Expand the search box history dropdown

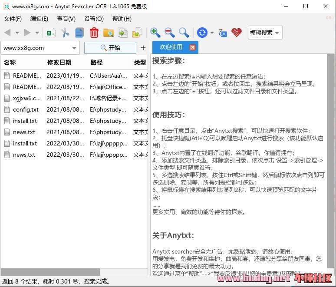click(x=74, y=48)
